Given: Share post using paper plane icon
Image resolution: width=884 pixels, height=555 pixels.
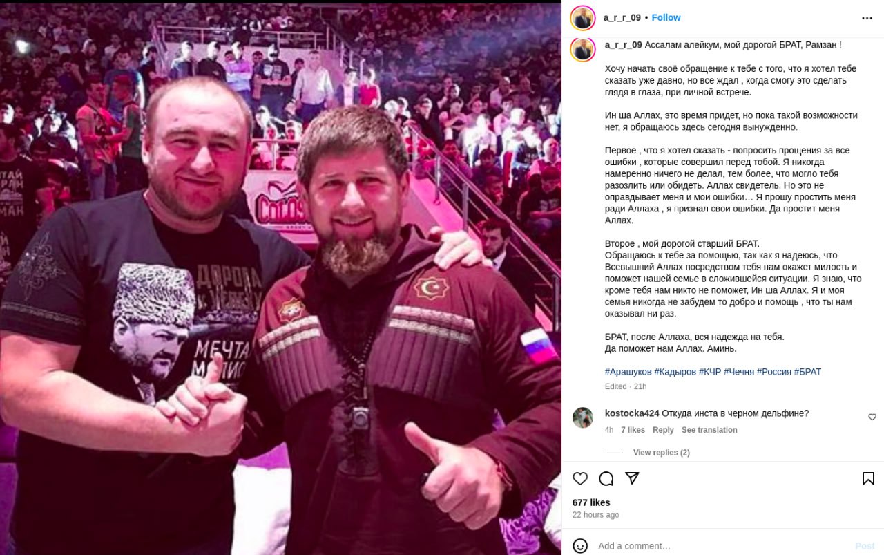Looking at the screenshot, I should pos(632,478).
